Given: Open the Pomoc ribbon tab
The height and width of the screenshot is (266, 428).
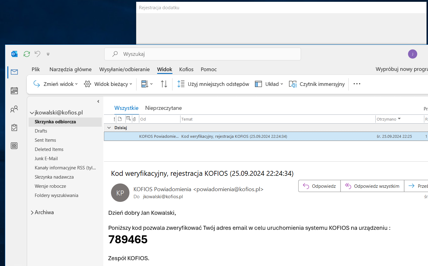Looking at the screenshot, I should coord(209,69).
